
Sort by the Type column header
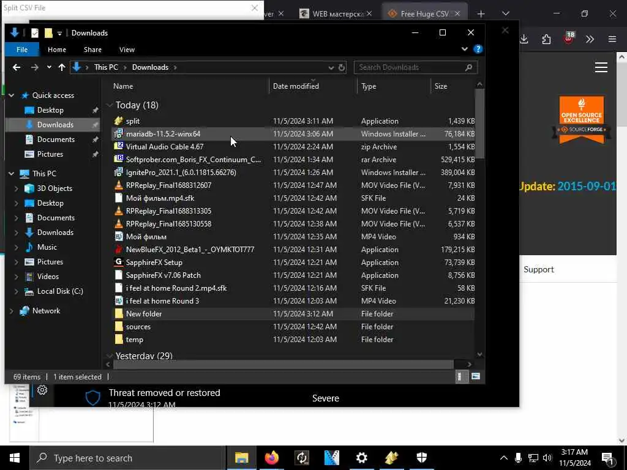368,86
